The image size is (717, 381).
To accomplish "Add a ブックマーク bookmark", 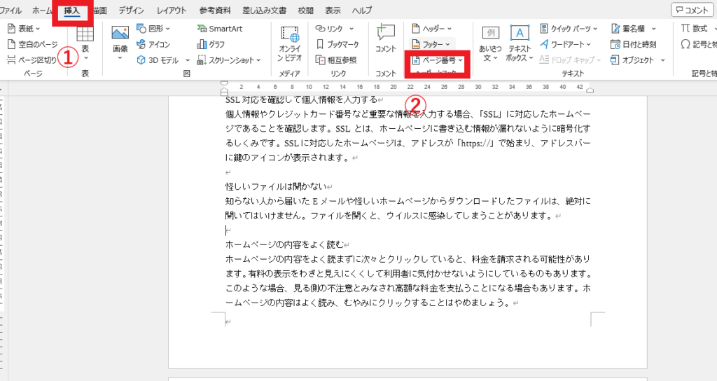I will [337, 44].
